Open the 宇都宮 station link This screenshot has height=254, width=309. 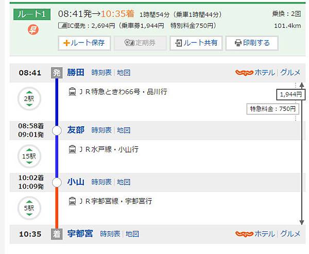click(x=80, y=233)
